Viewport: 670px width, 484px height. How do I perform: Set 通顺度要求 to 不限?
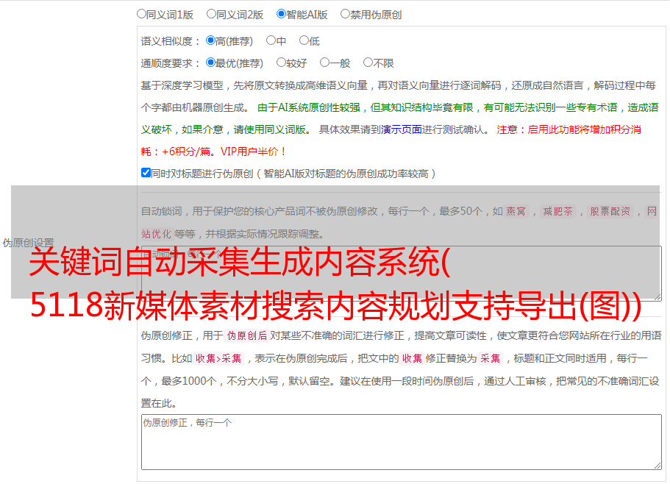click(368, 63)
